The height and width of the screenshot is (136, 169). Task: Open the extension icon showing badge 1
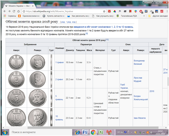click(x=152, y=12)
